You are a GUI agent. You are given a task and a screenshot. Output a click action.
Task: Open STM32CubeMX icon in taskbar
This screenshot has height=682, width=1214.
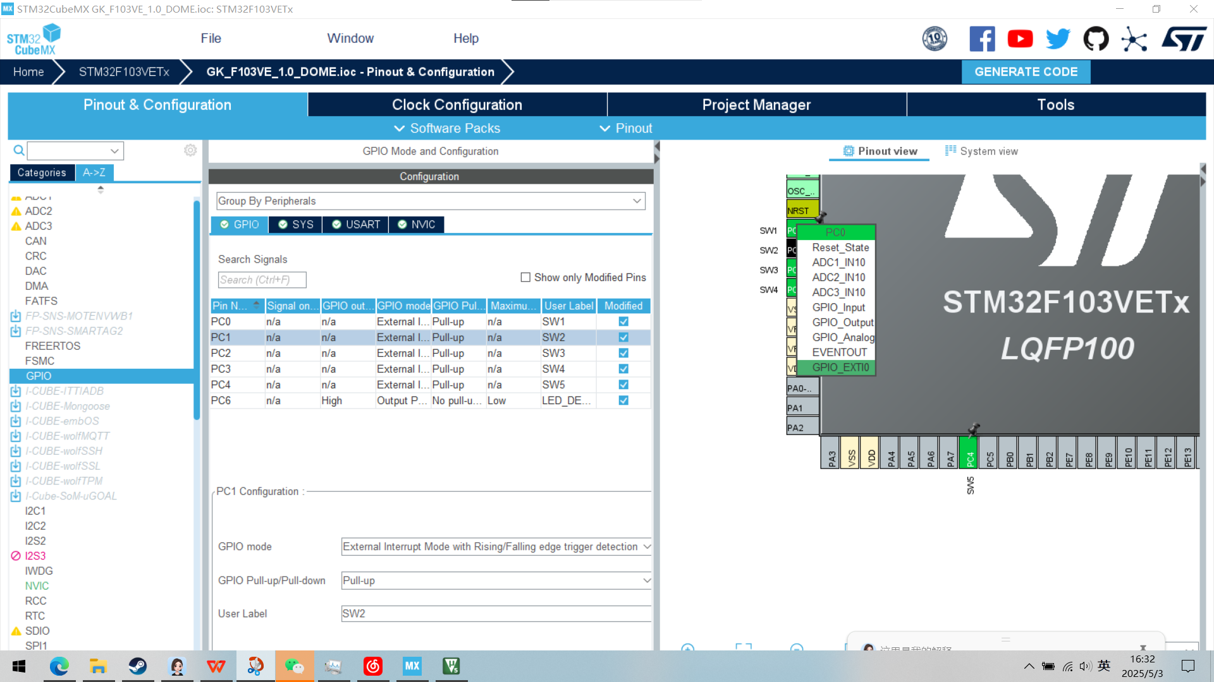(412, 666)
